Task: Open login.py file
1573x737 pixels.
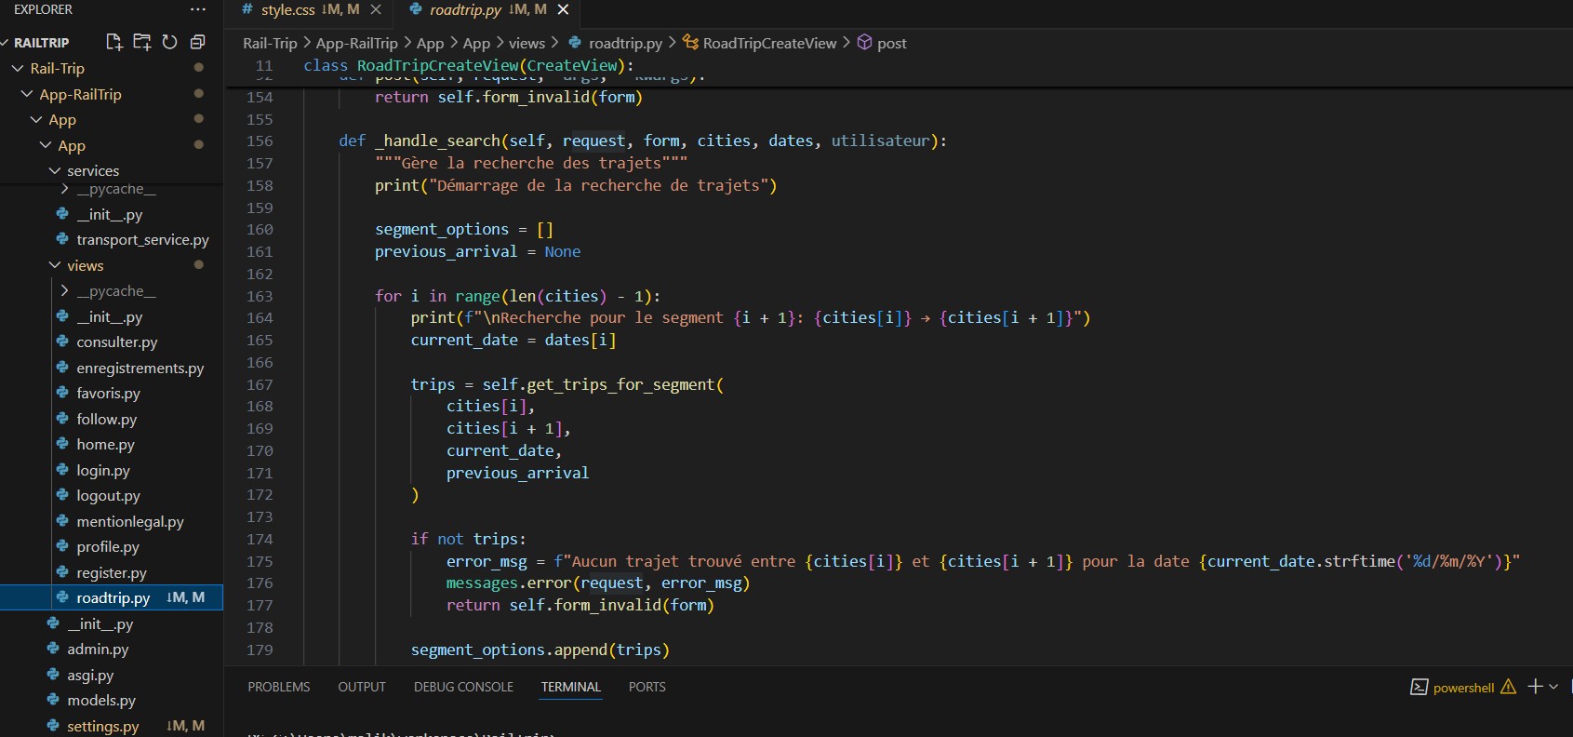Action: point(103,471)
